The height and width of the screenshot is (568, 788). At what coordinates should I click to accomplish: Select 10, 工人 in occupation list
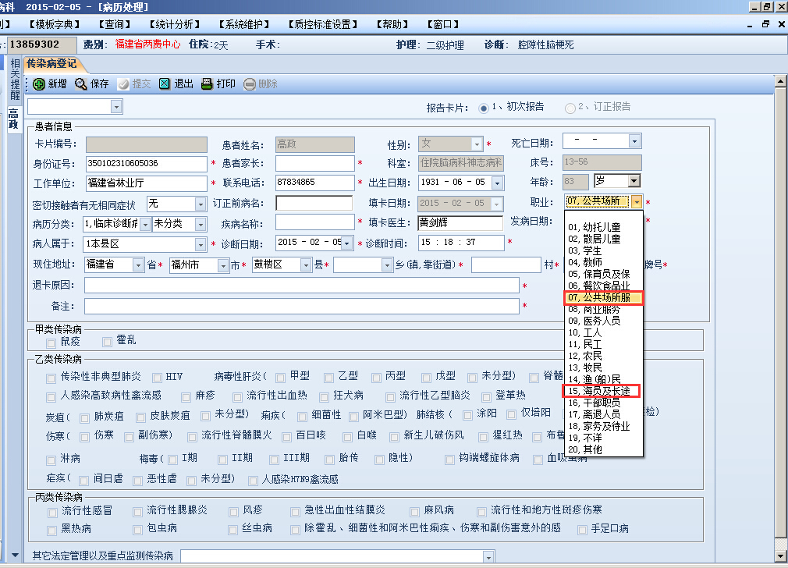point(604,332)
